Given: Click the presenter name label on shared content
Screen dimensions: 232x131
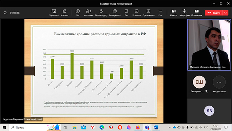Looking at the screenshot, I should click(22, 119).
